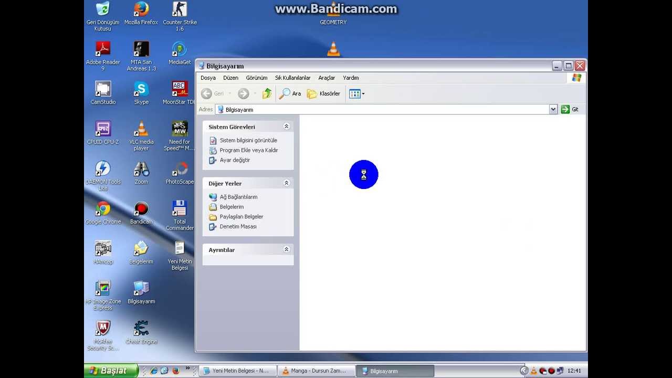Open the Views dropdown in toolbar
Image resolution: width=672 pixels, height=378 pixels.
[x=357, y=93]
